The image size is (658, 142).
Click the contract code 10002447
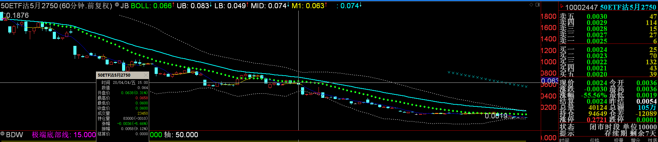click(x=582, y=7)
